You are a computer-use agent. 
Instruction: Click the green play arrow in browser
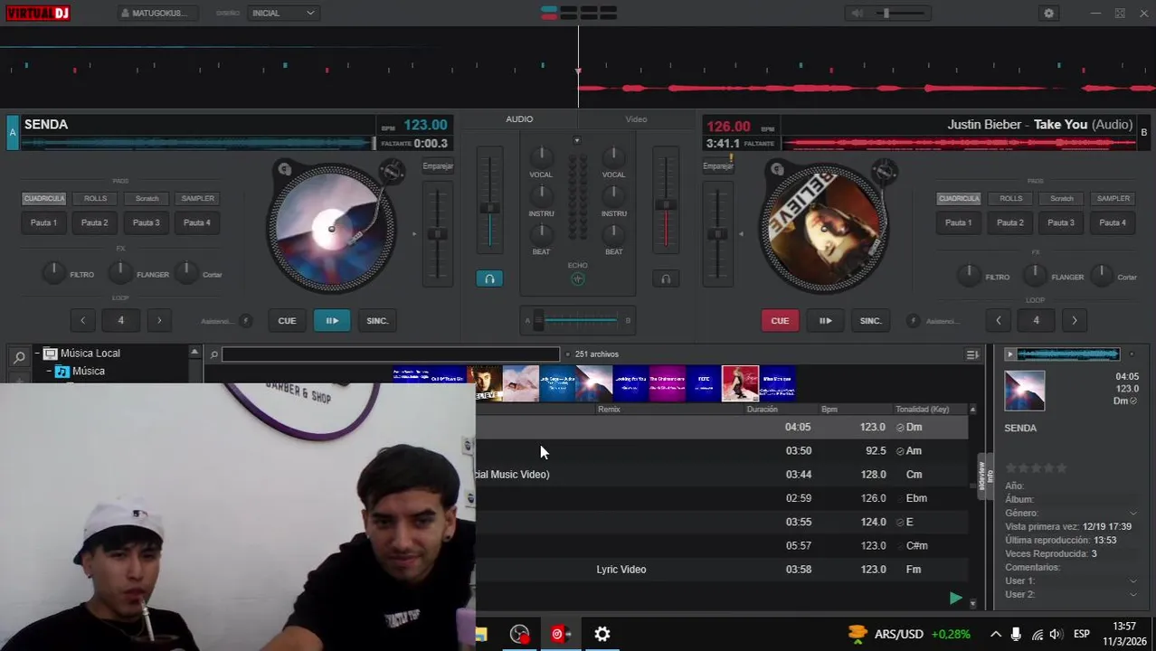(956, 598)
